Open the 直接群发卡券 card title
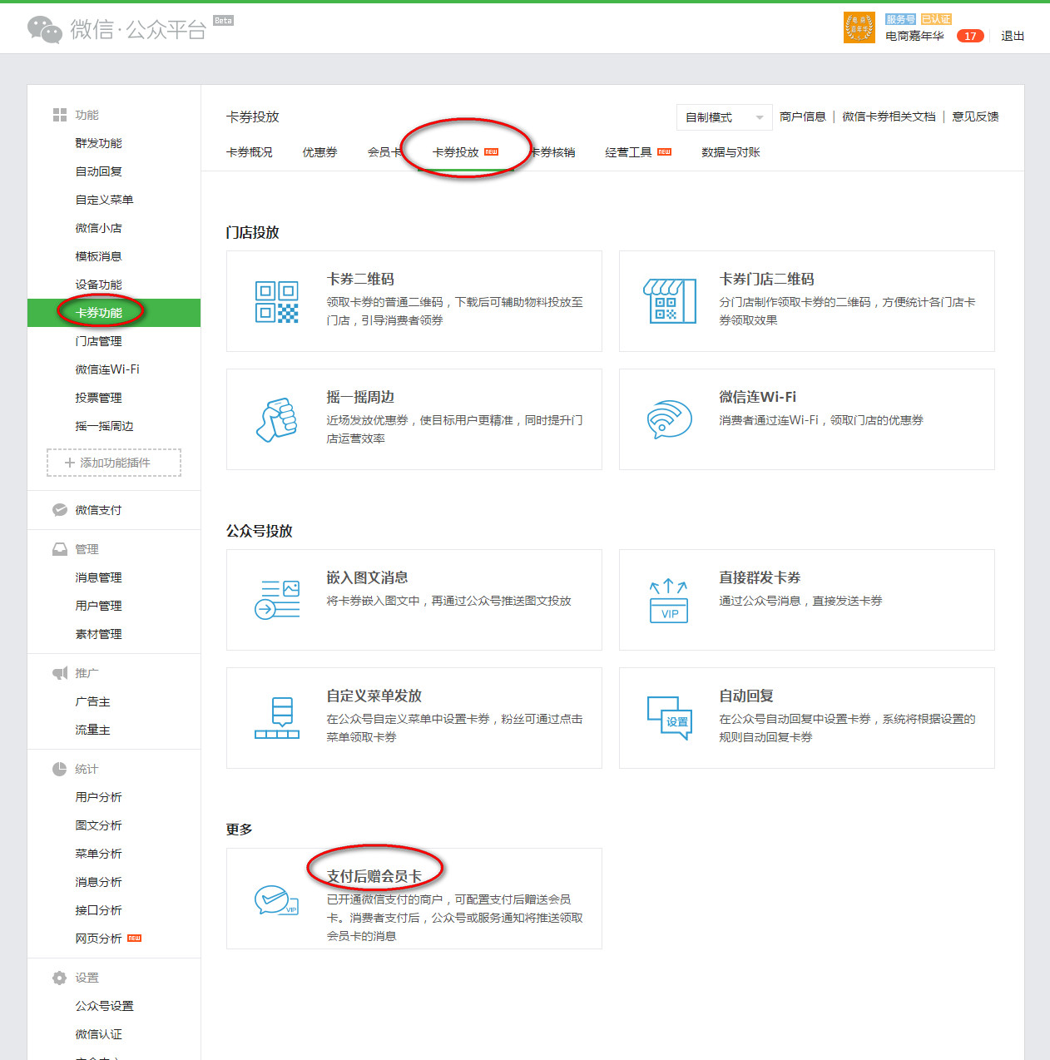The image size is (1050, 1060). pos(760,578)
